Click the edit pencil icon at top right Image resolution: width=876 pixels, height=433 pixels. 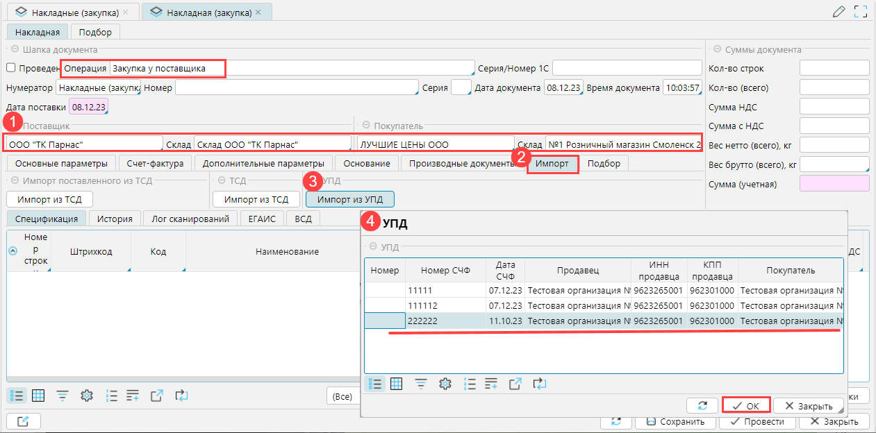(838, 12)
